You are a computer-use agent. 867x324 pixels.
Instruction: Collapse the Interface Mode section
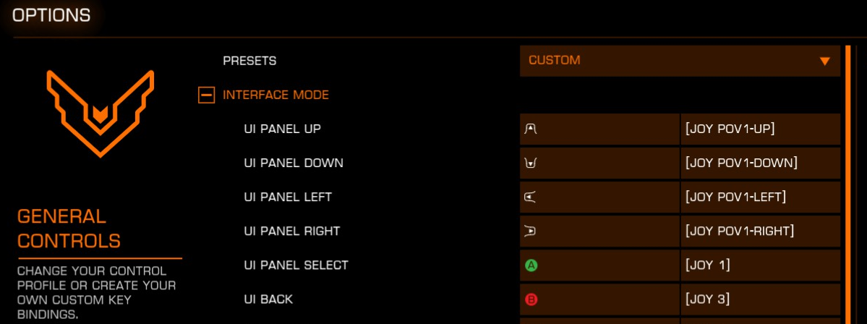coord(206,95)
